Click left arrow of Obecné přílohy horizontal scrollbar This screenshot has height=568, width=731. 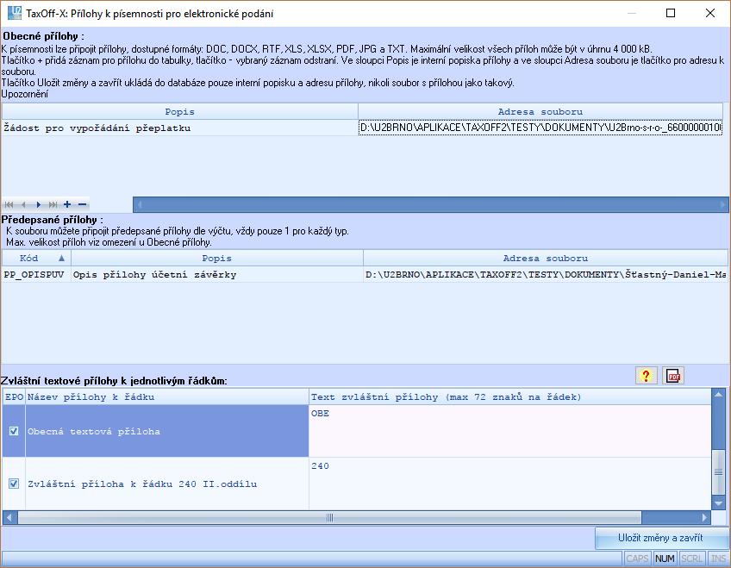click(139, 204)
